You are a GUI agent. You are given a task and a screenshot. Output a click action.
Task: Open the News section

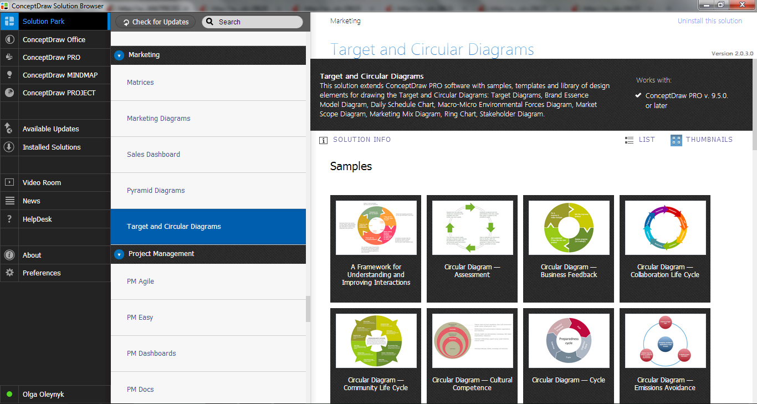(x=32, y=201)
